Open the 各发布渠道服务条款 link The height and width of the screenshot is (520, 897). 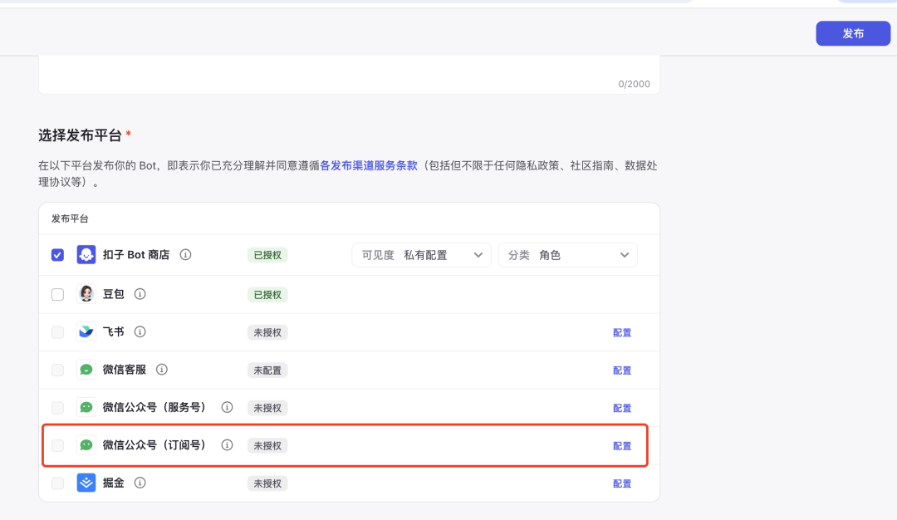click(x=369, y=165)
